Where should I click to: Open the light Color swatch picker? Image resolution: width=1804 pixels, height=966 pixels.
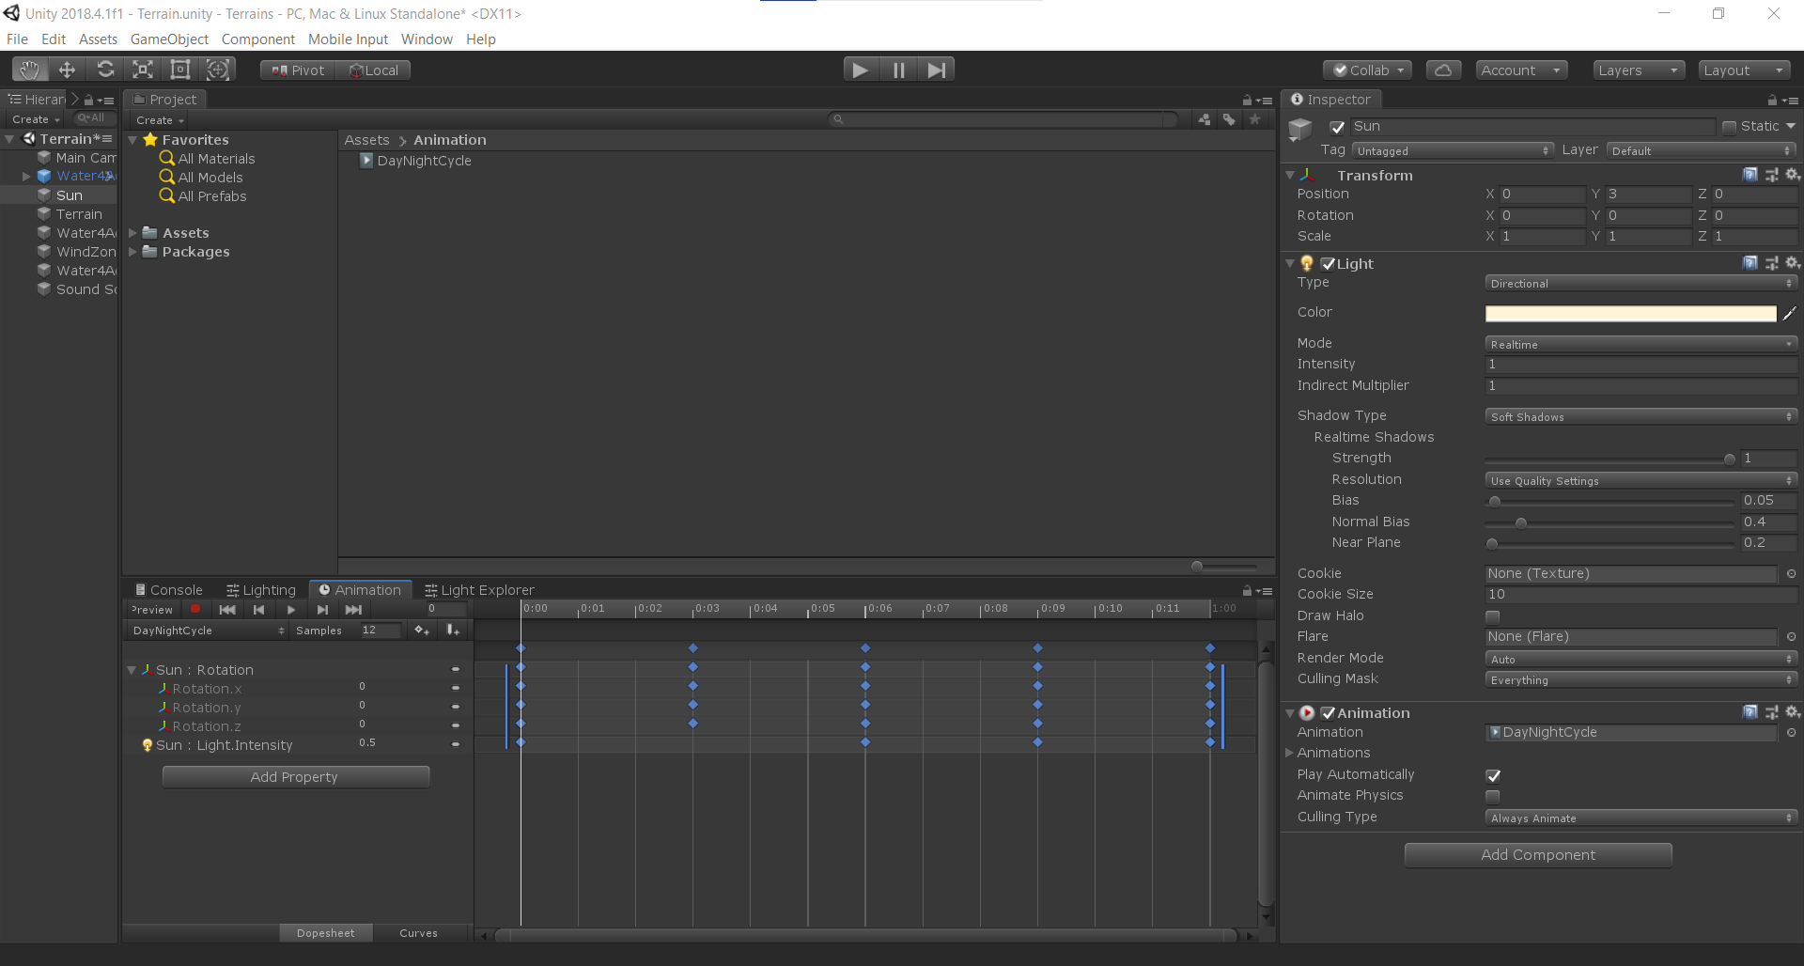[1632, 313]
